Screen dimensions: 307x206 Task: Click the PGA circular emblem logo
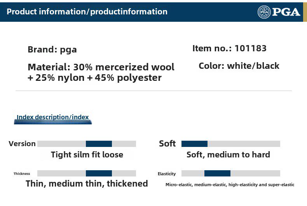pyautogui.click(x=264, y=12)
